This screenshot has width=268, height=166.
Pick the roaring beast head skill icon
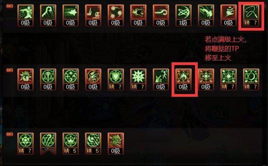(138, 16)
